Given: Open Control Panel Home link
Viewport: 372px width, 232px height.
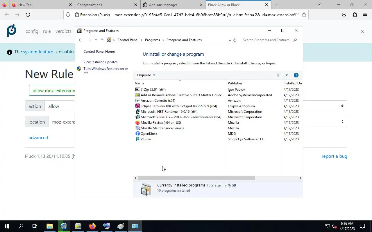Looking at the screenshot, I should 99,52.
